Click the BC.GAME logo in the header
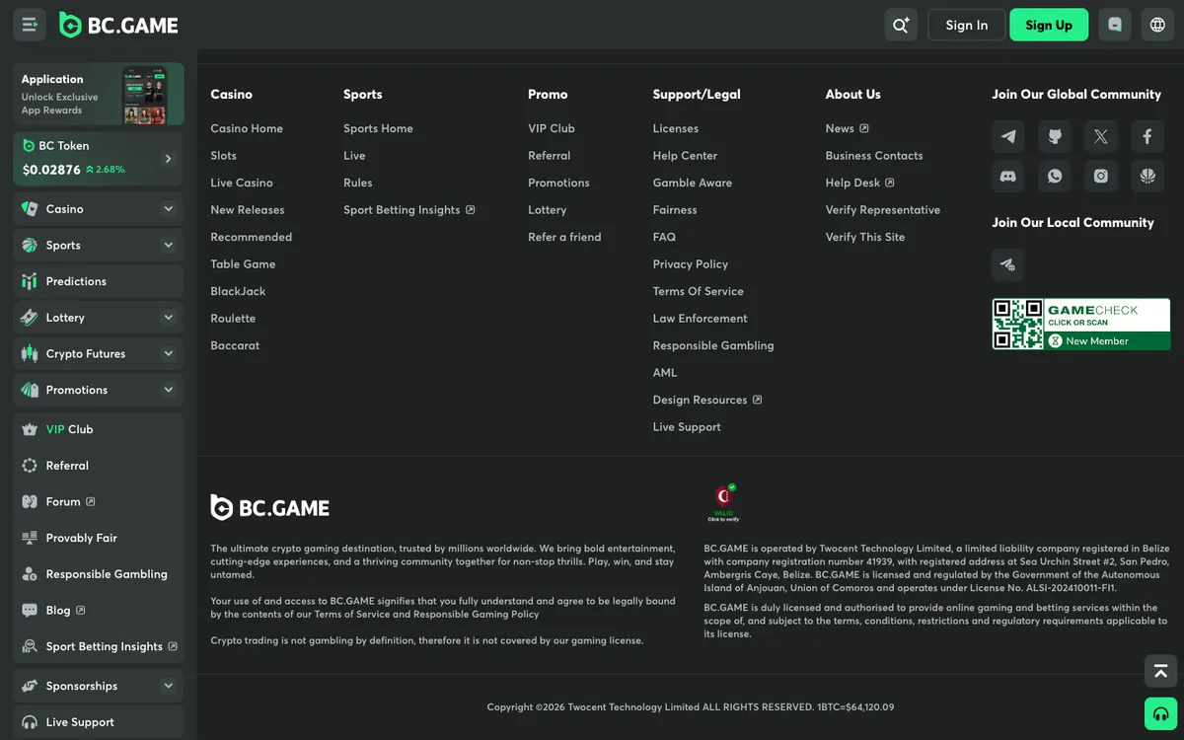Screen dimensions: 1184x740 (x=118, y=25)
